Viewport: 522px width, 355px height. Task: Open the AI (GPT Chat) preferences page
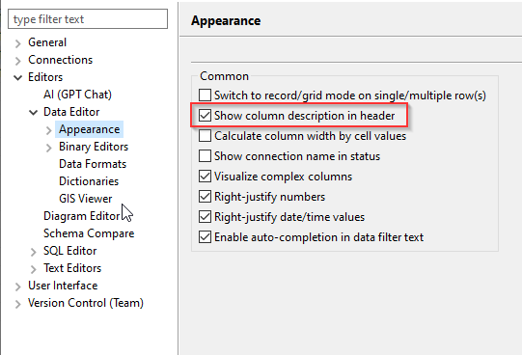click(77, 95)
